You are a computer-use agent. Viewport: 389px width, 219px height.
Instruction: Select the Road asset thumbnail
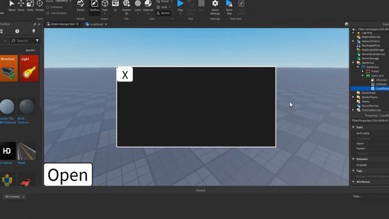pyautogui.click(x=27, y=151)
